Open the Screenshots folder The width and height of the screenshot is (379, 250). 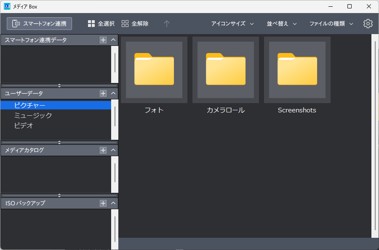pos(296,69)
